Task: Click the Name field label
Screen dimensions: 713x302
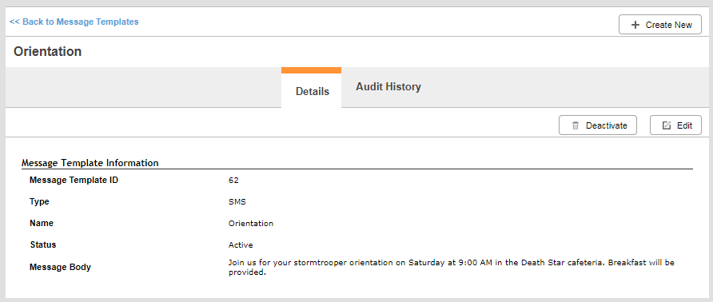Action: (x=42, y=224)
